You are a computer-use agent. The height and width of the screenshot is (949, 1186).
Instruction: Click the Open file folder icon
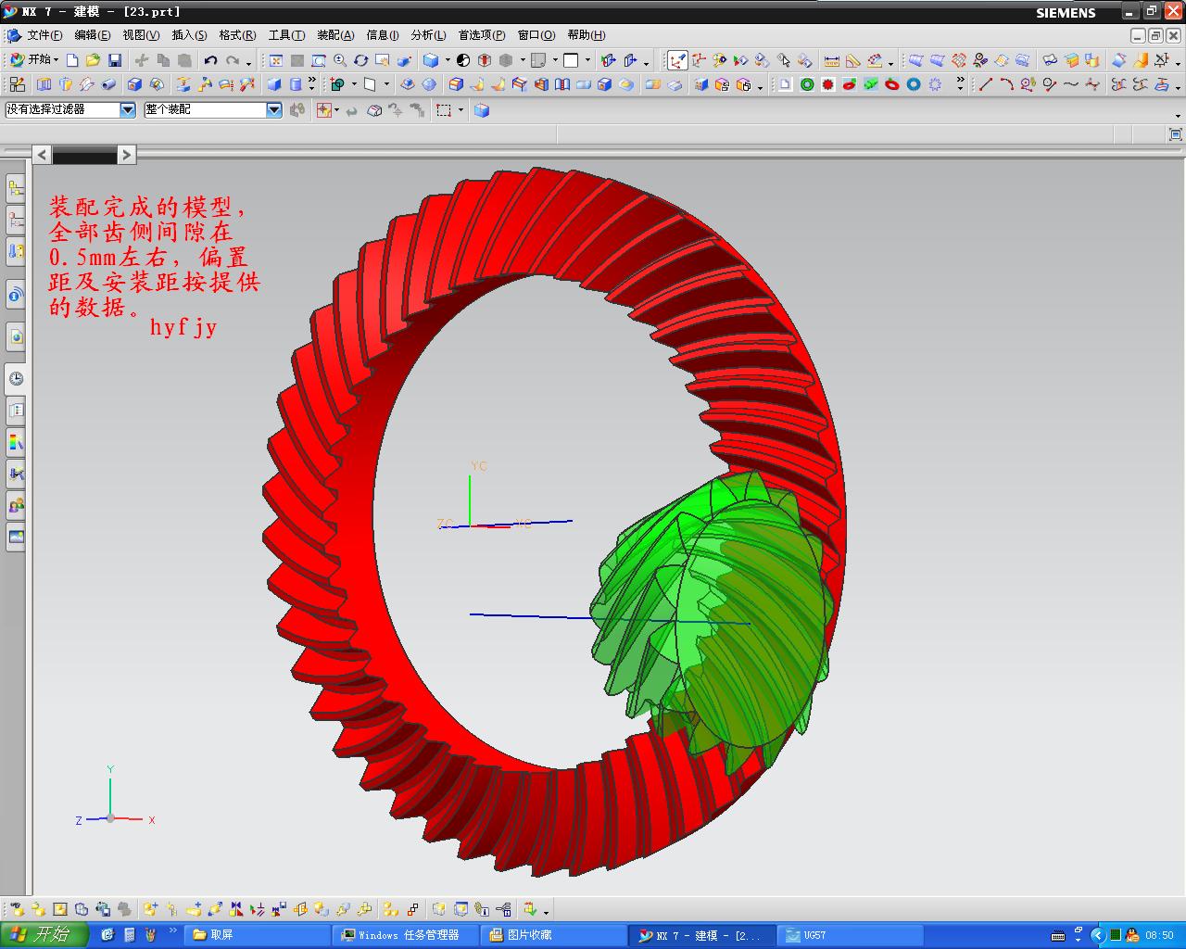(93, 60)
